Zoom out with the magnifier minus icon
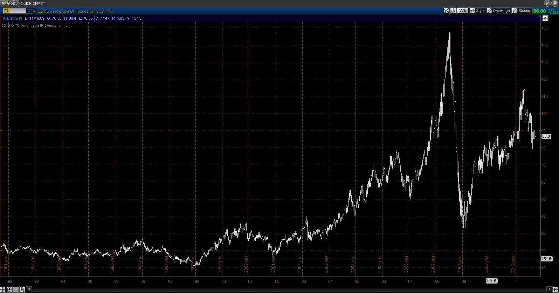The height and width of the screenshot is (293, 559). (16, 289)
